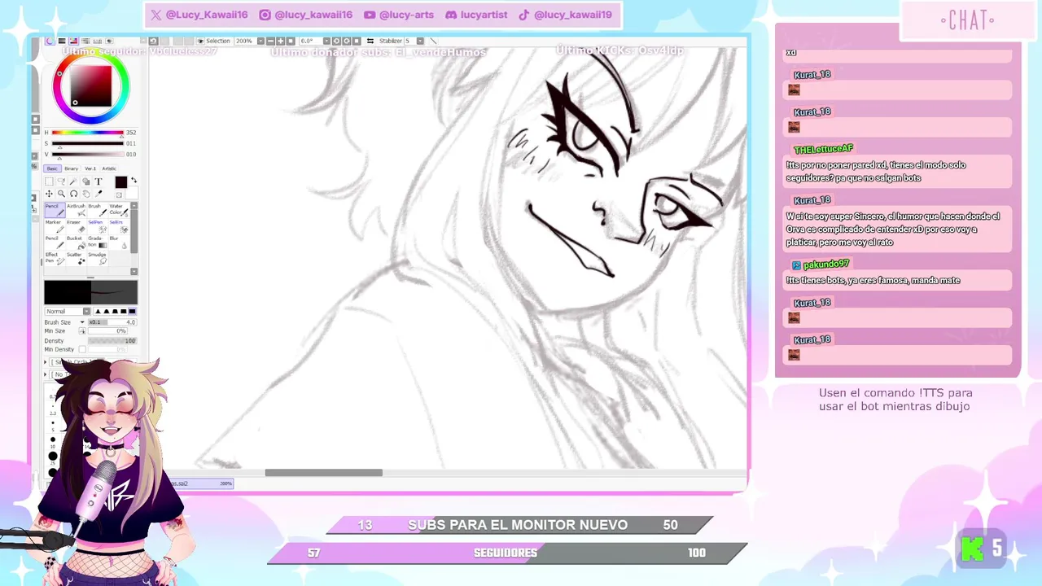Select the Marker tool

(x=55, y=228)
